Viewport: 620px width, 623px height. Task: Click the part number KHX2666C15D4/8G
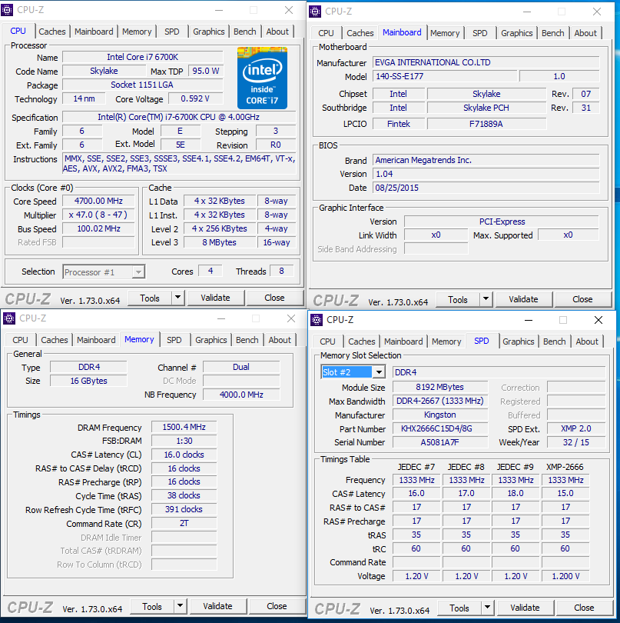point(440,428)
